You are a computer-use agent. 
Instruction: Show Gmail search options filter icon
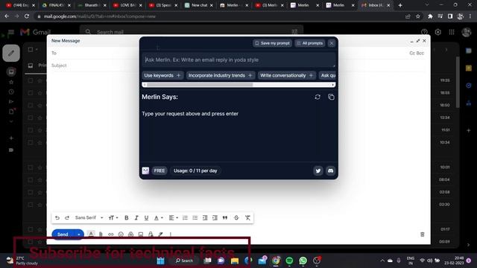click(x=294, y=32)
